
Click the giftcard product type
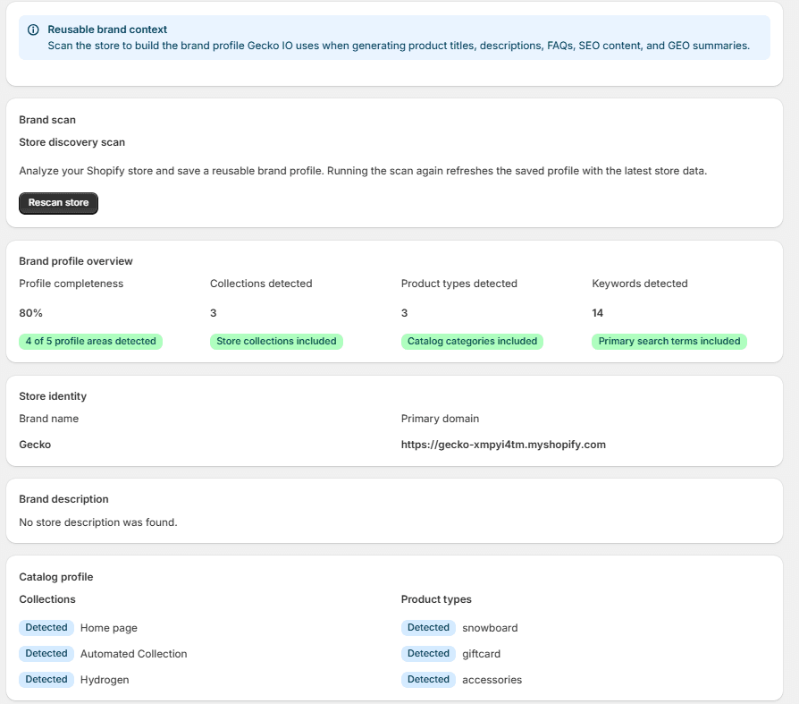point(481,654)
